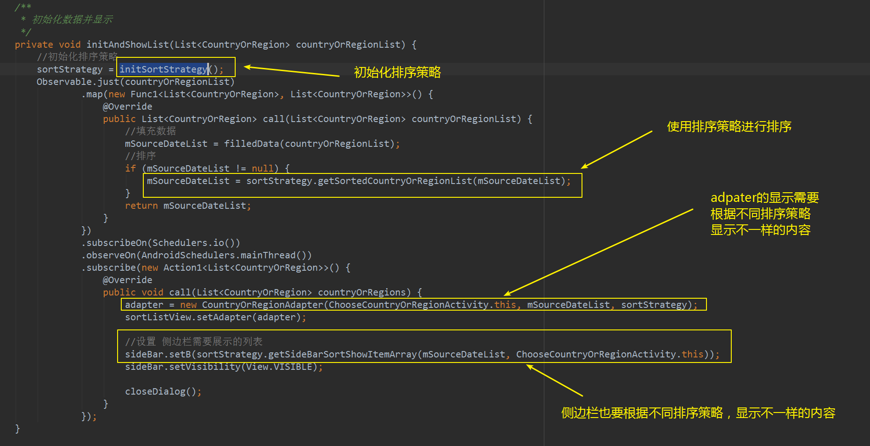
Task: Click public List<CountryOrRegion> call method signature
Action: (x=317, y=119)
